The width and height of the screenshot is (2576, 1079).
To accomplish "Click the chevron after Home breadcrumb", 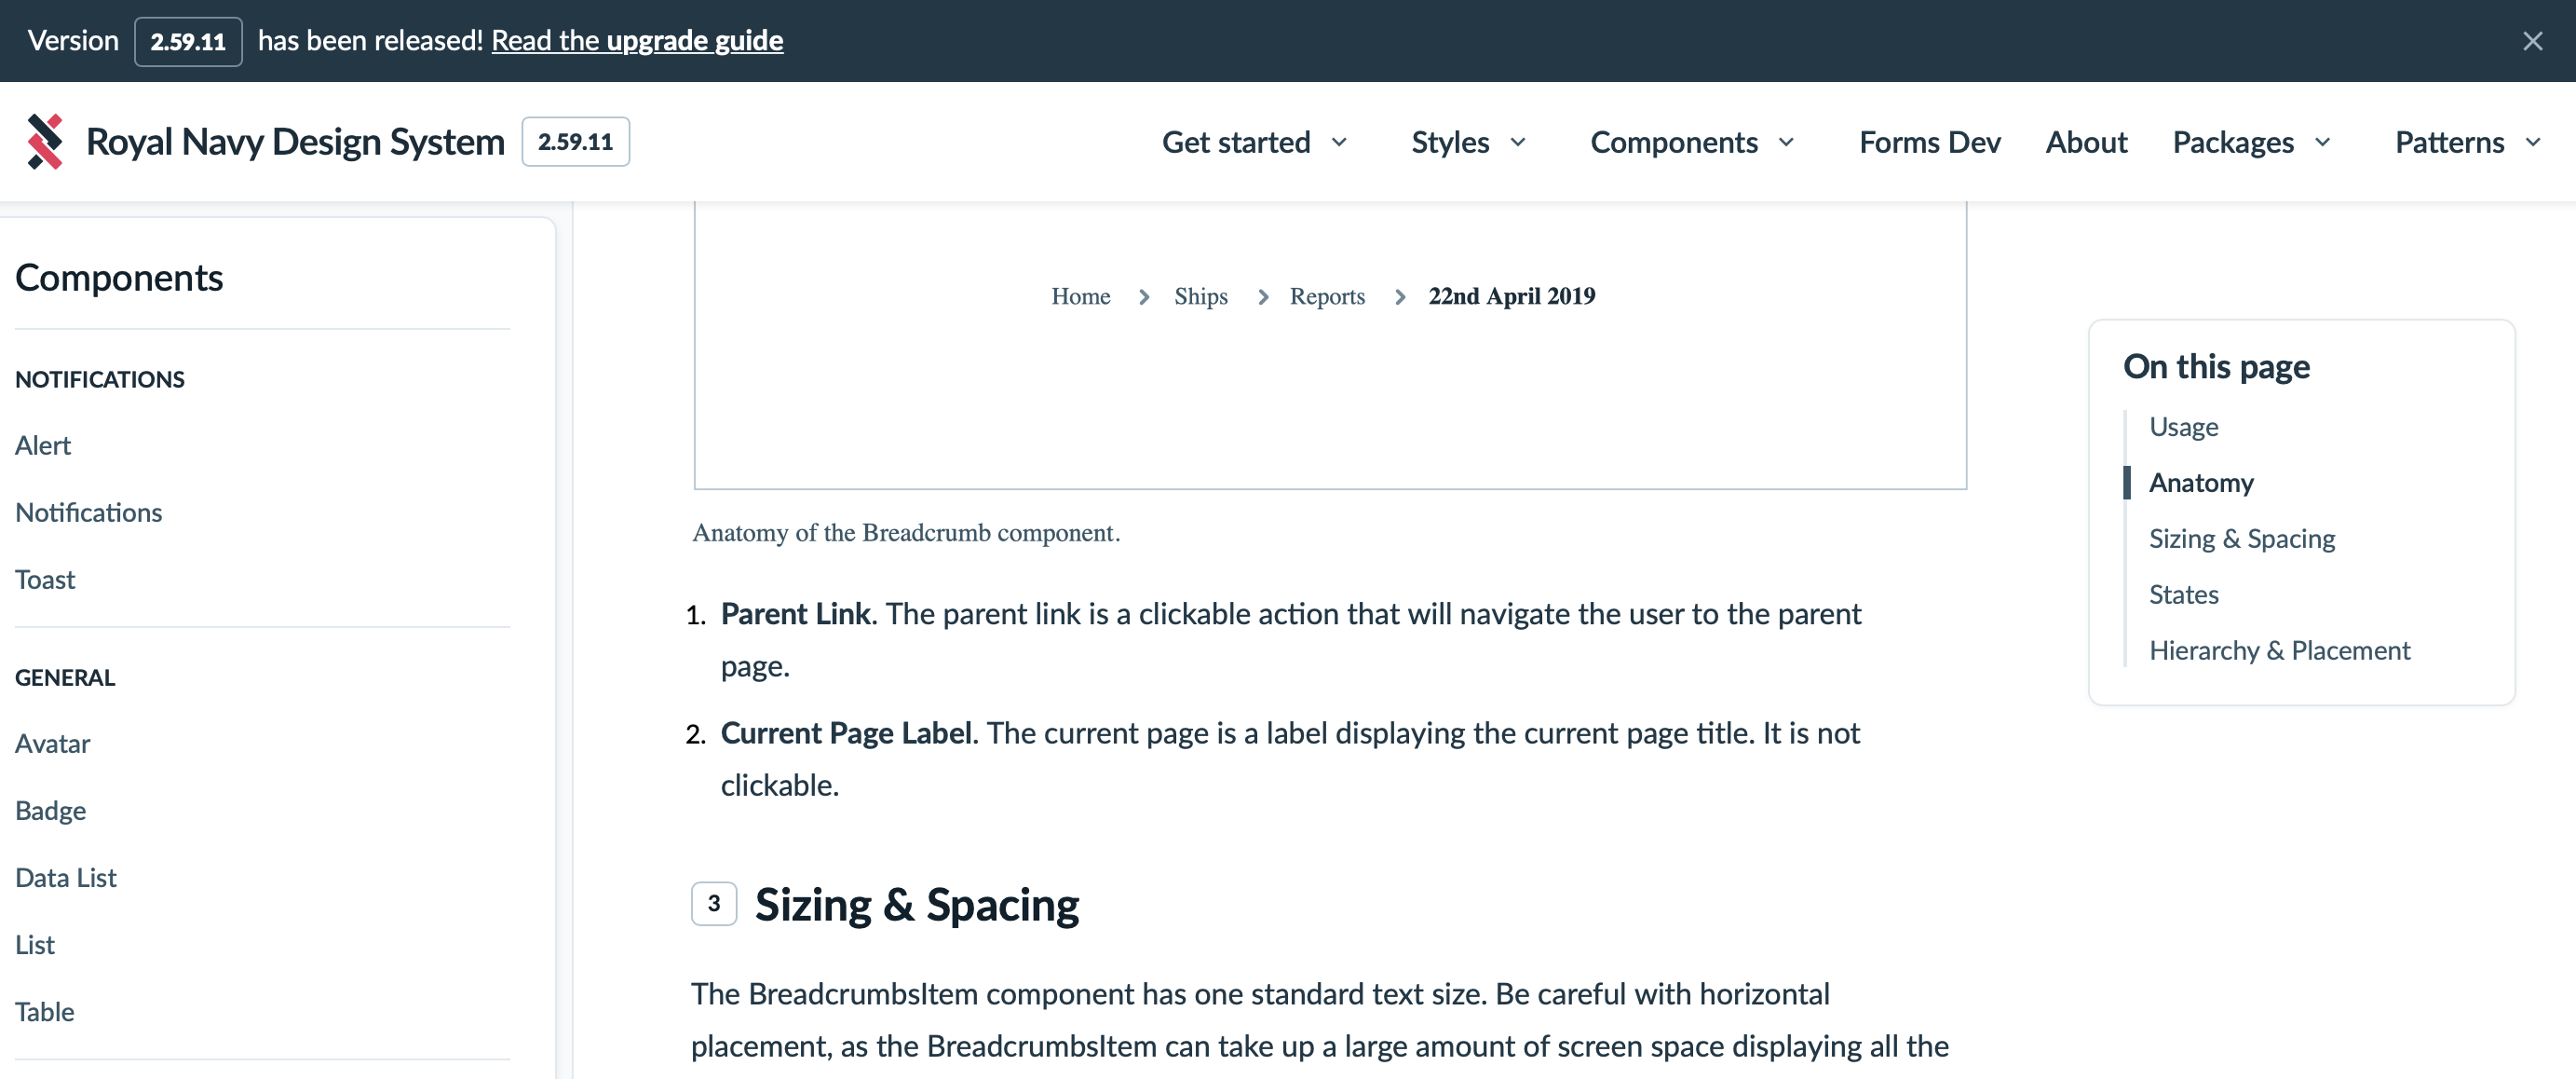I will tap(1144, 296).
